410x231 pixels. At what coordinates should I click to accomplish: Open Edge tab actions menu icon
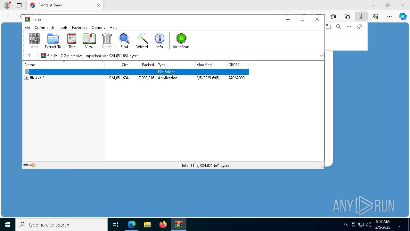pyautogui.click(x=19, y=5)
